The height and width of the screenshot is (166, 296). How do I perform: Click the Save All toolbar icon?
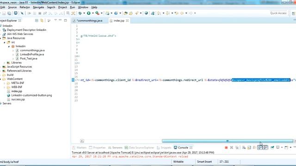coord(9,13)
